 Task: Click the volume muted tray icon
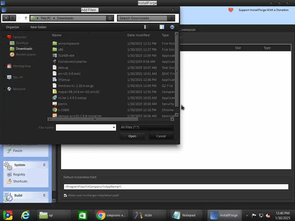coord(268,215)
